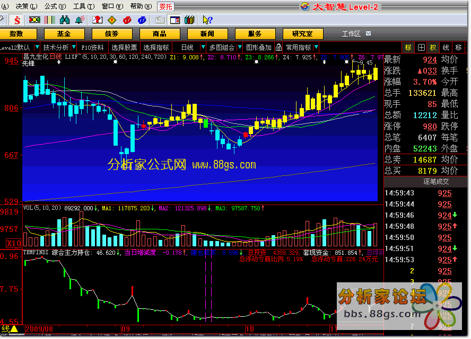
Task: Toggle the 线 drawing button
Action: 446,47
